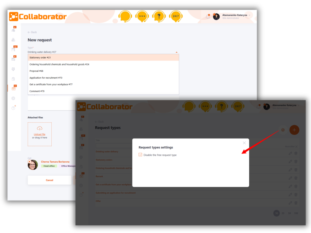
Task: Edit the Offer request type
Action: coord(290,203)
